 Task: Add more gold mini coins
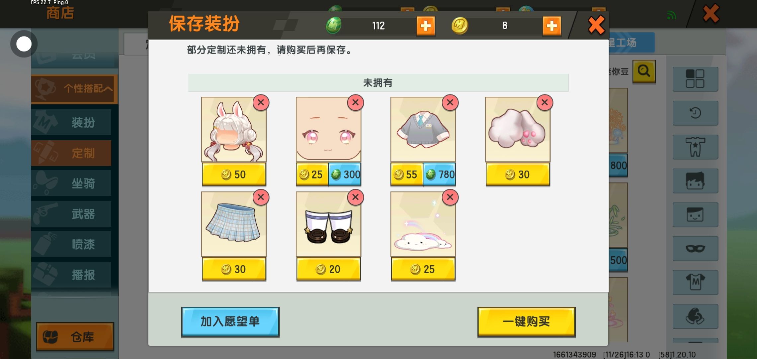[552, 26]
